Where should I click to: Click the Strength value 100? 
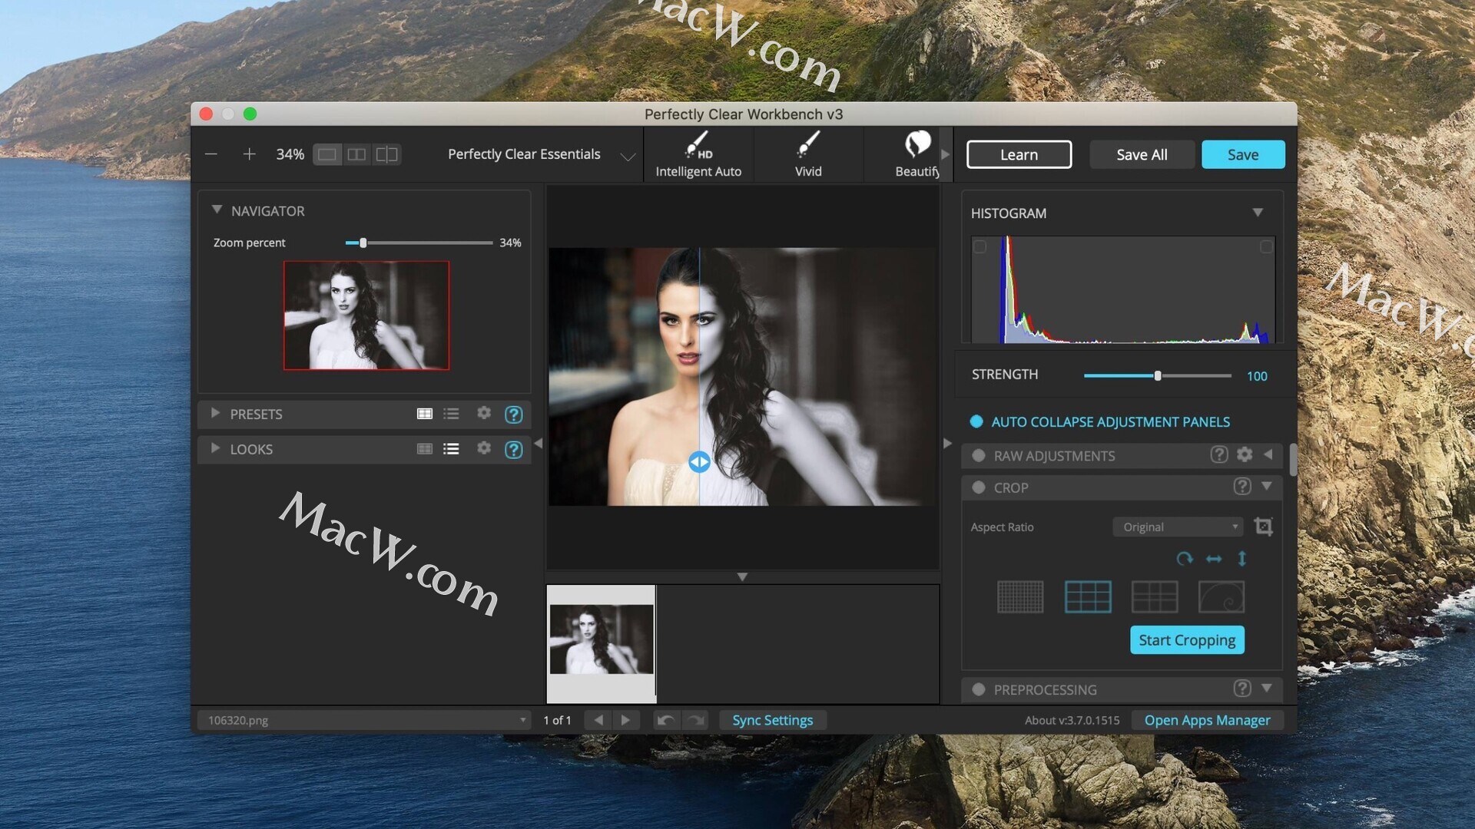pos(1257,376)
